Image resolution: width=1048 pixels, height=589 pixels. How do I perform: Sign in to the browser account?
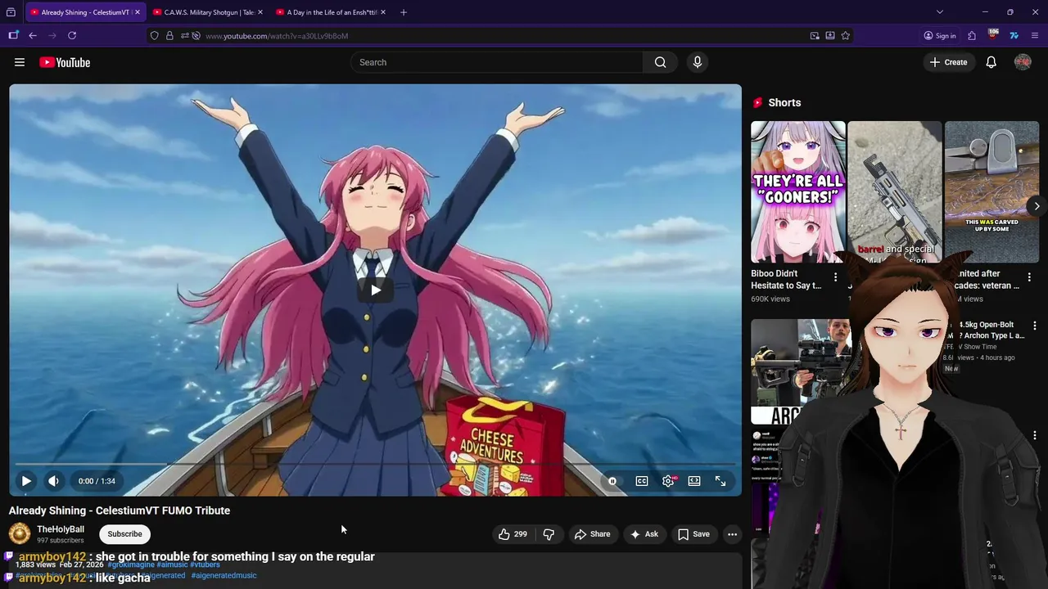coord(940,36)
